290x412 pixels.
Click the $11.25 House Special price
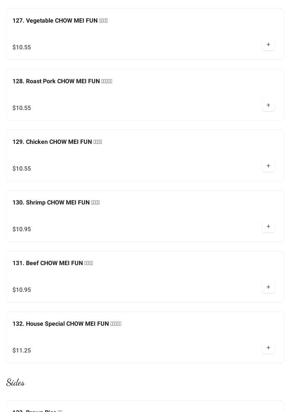click(22, 351)
